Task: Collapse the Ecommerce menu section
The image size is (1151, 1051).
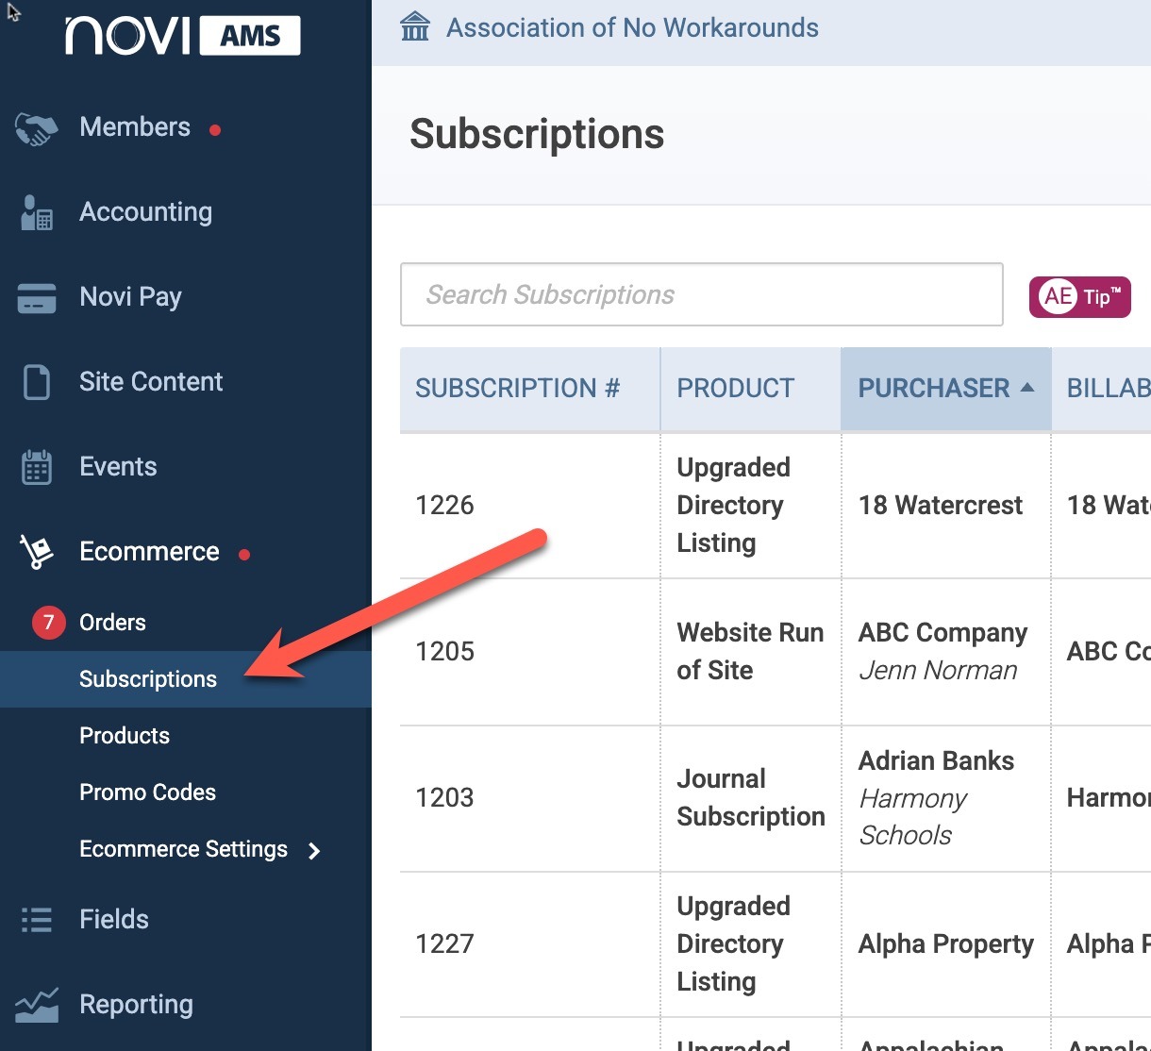Action: (149, 552)
